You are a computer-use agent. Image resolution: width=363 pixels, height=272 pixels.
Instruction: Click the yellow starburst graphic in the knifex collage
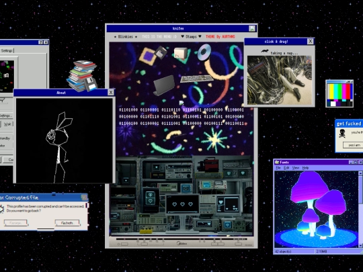[214, 140]
